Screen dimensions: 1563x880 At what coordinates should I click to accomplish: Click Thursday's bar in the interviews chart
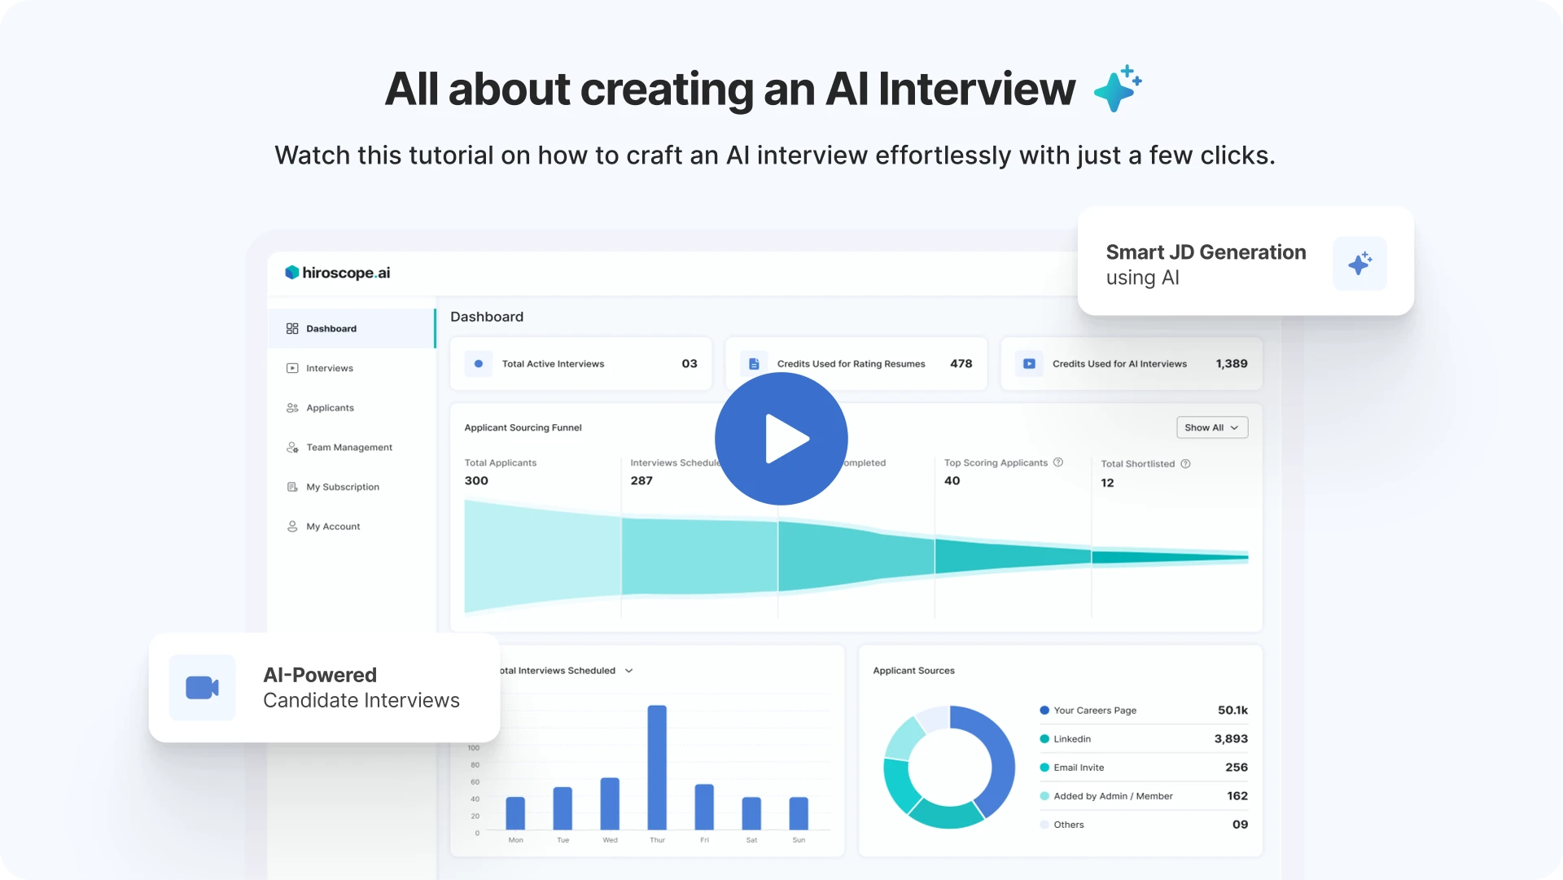click(x=656, y=769)
